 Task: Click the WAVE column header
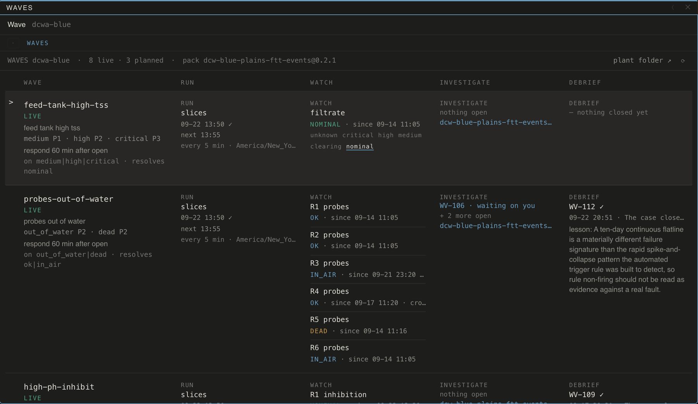click(x=33, y=83)
